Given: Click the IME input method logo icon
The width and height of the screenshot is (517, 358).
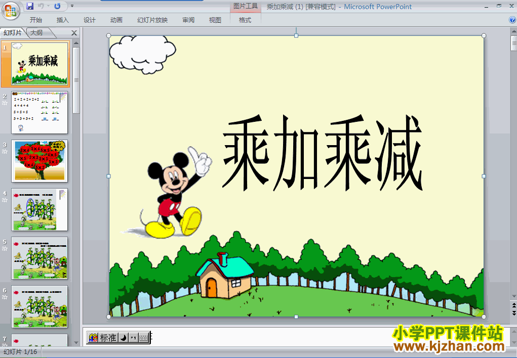Looking at the screenshot, I should 93,338.
